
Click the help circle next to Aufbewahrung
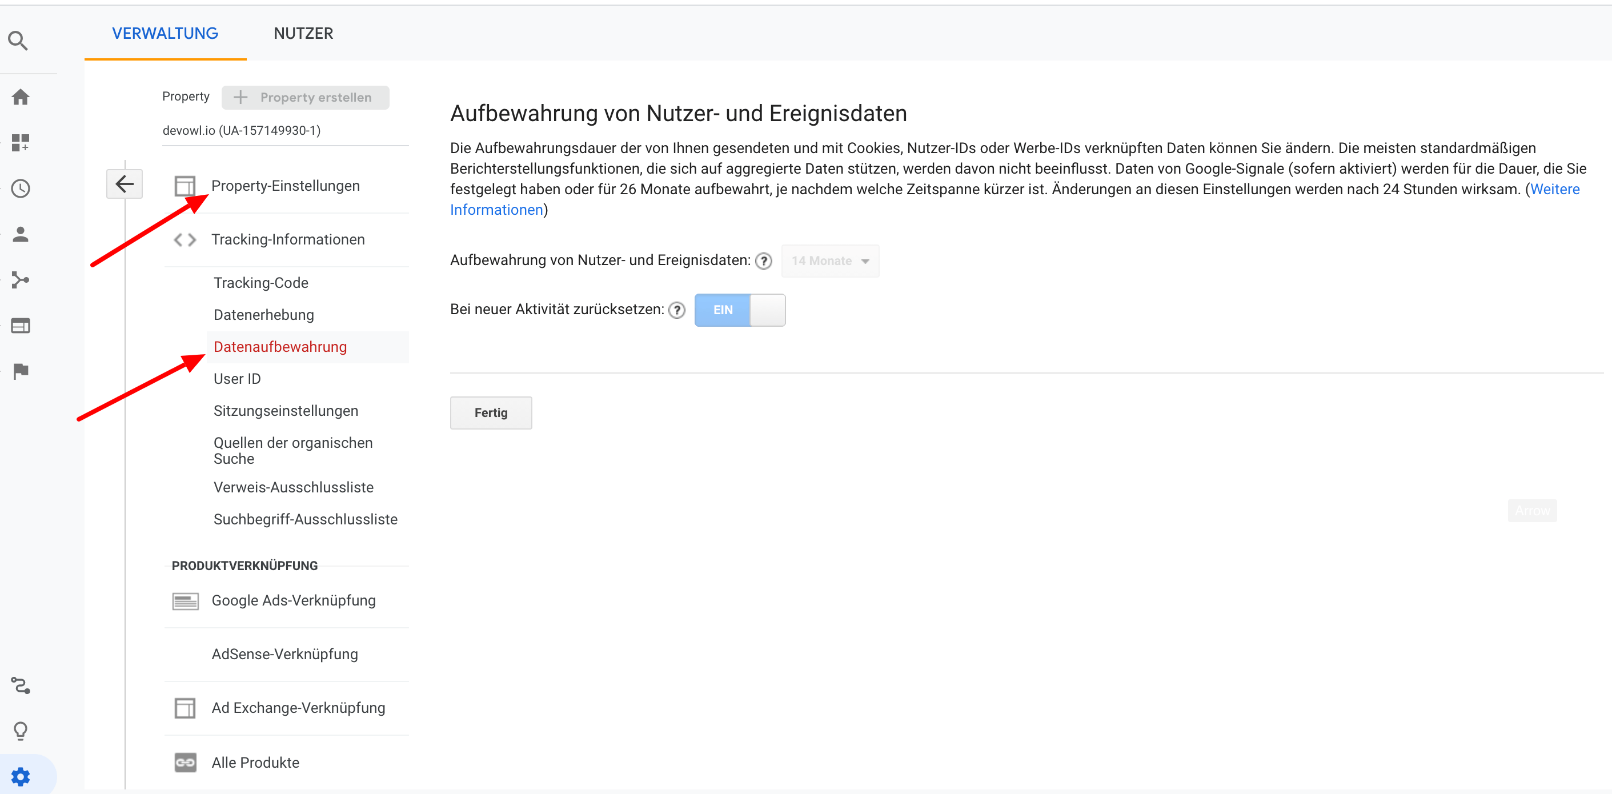[764, 261]
